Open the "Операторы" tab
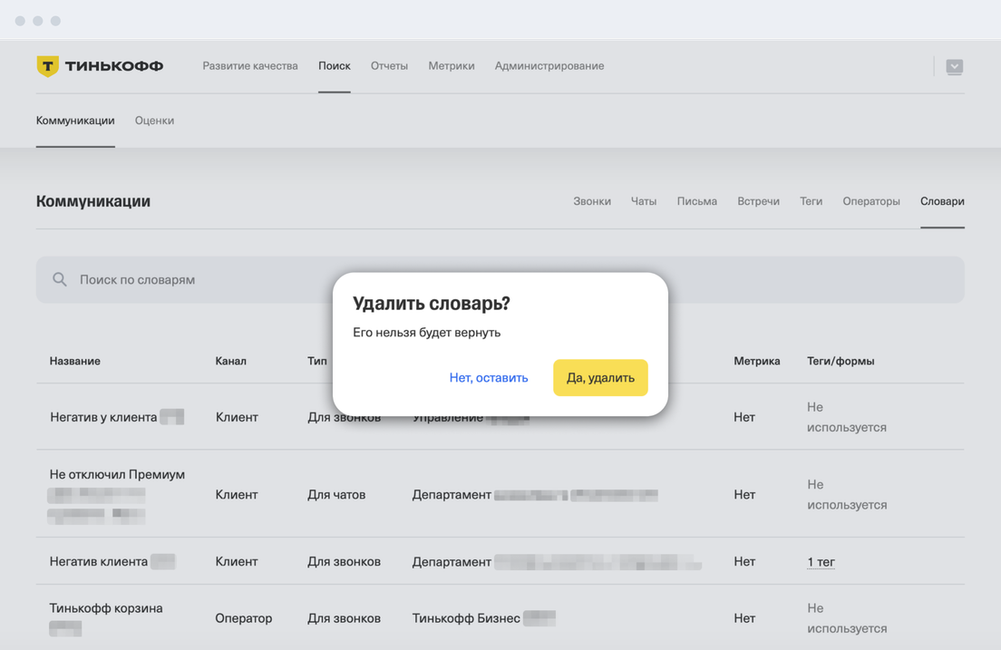 (x=870, y=201)
